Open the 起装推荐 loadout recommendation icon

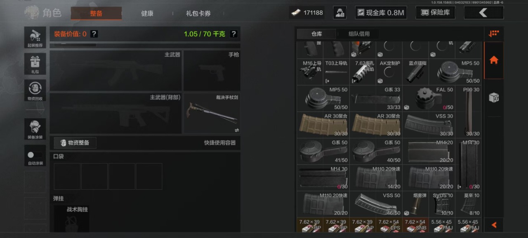coord(35,37)
